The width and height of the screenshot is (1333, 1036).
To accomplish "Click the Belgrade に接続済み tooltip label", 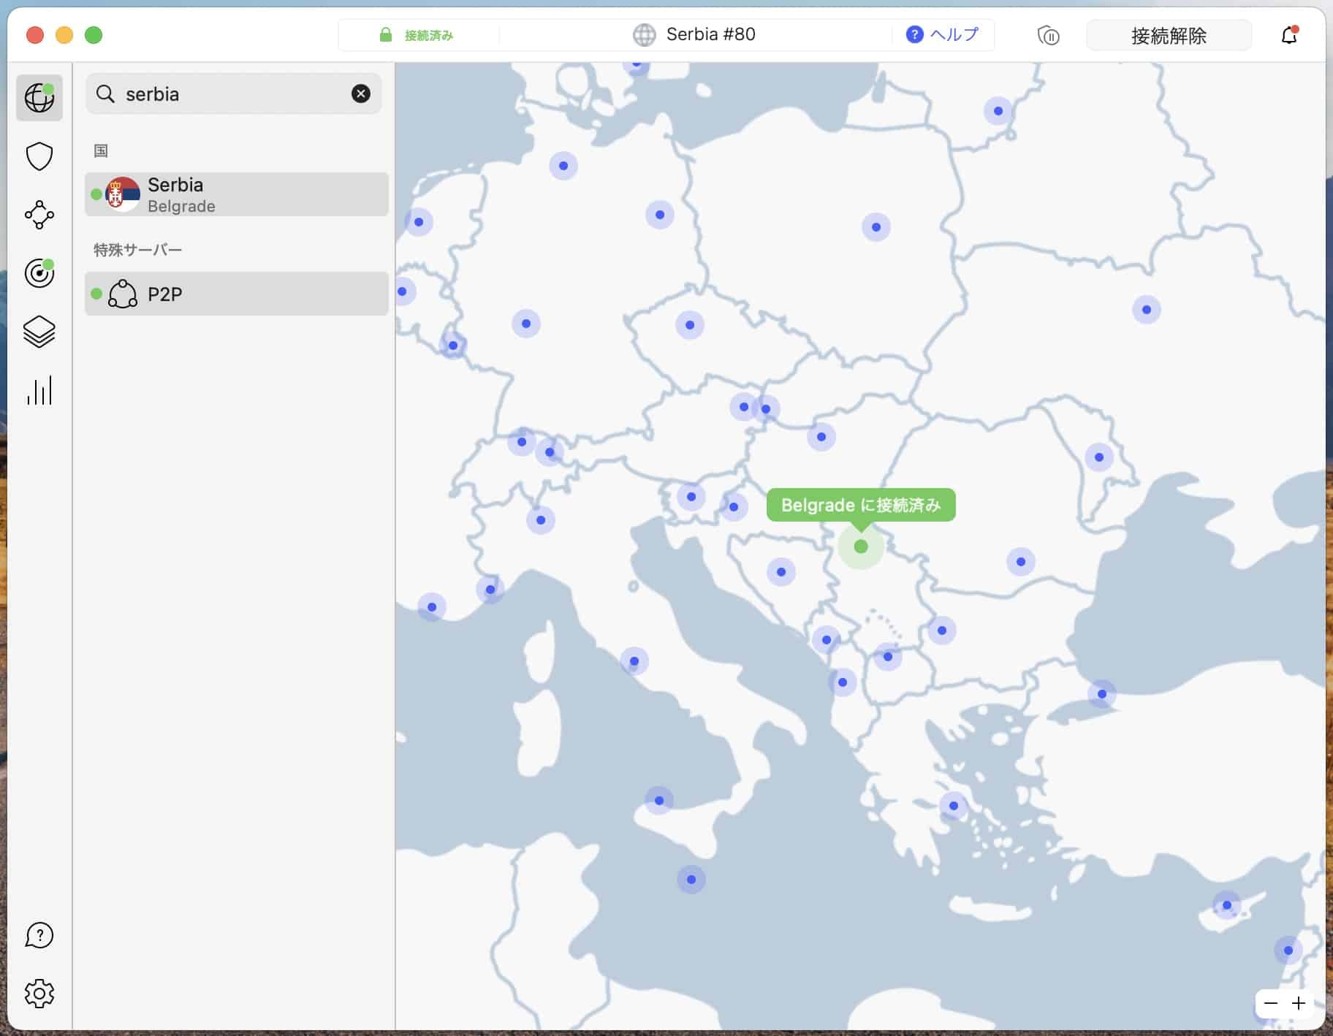I will [x=861, y=505].
